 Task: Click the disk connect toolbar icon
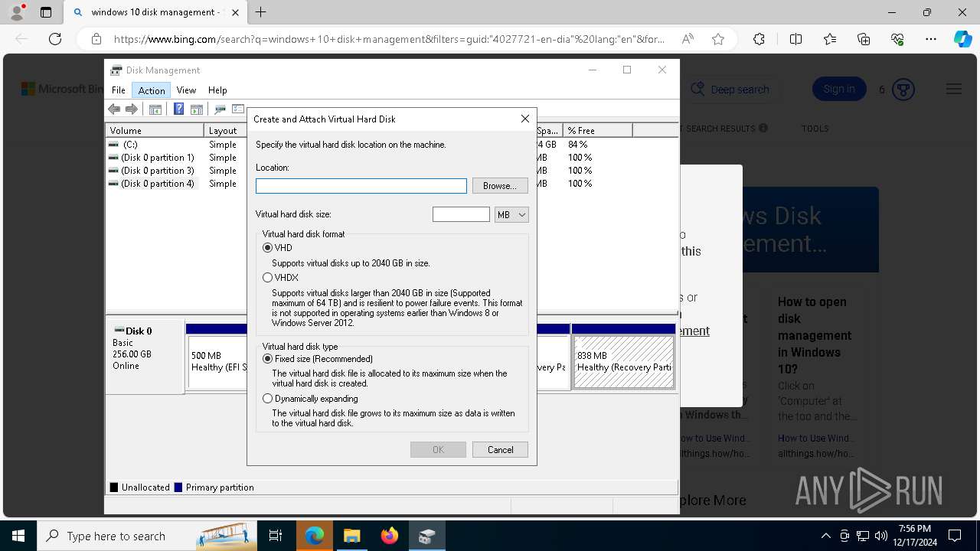click(x=220, y=109)
